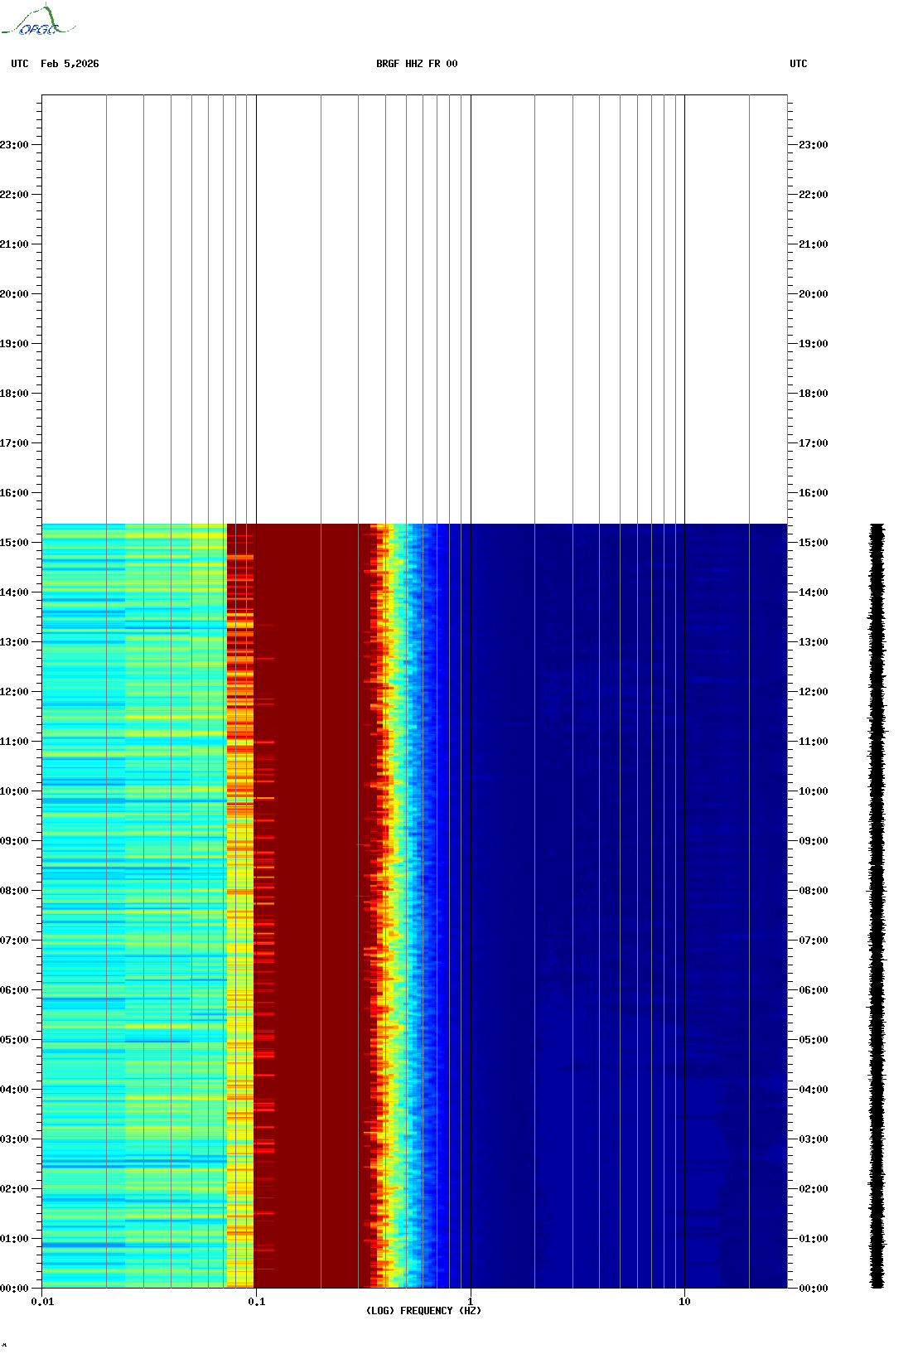Image resolution: width=913 pixels, height=1354 pixels.
Task: Click the 0.01 frequency axis label
Action: (x=42, y=1302)
